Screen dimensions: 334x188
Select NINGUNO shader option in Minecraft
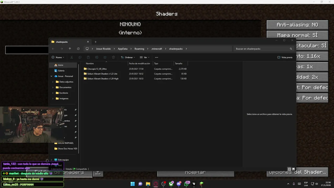click(x=130, y=24)
